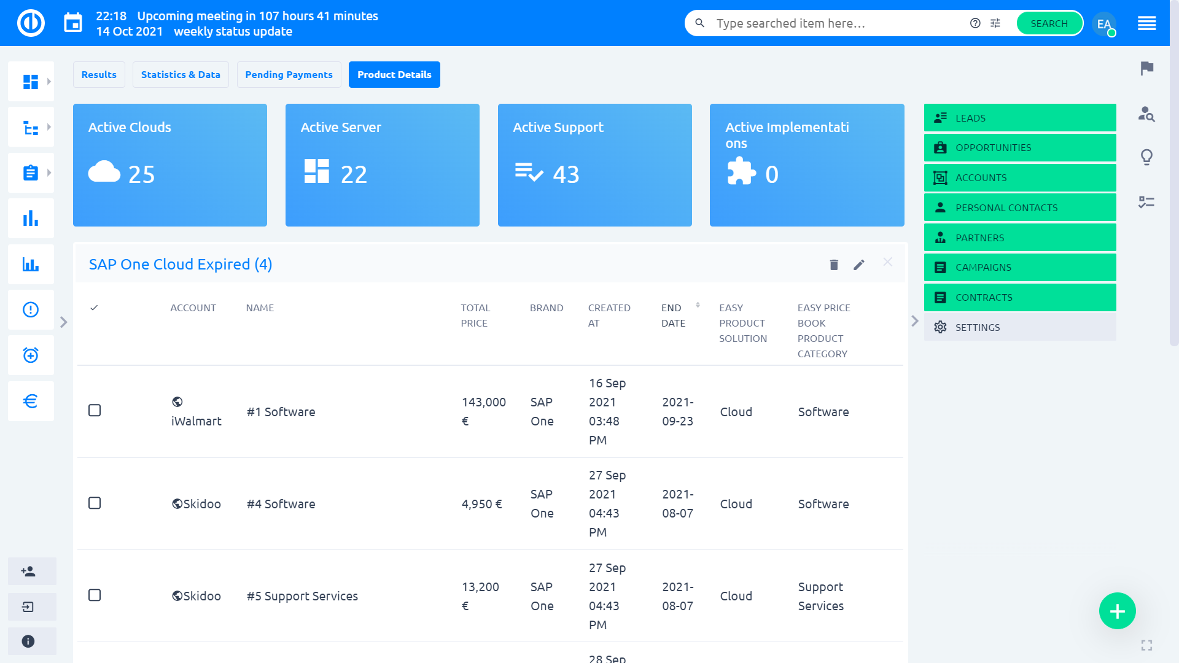Expand the dashboard sidebar item arrow
The width and height of the screenshot is (1179, 663).
[x=49, y=81]
